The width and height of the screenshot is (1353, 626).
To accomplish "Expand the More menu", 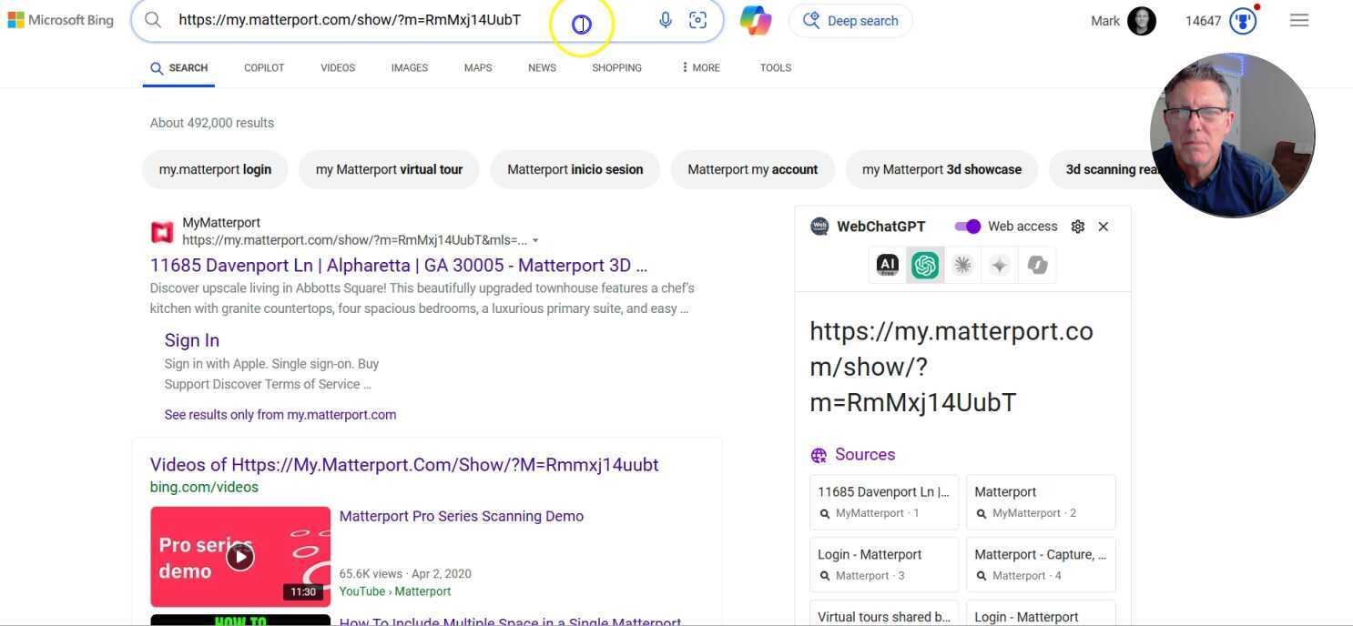I will (x=700, y=68).
